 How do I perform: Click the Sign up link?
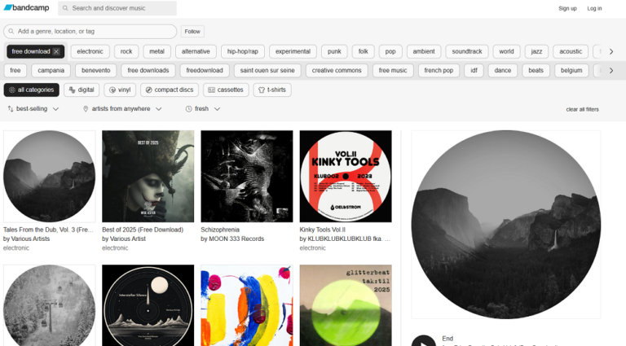(567, 8)
